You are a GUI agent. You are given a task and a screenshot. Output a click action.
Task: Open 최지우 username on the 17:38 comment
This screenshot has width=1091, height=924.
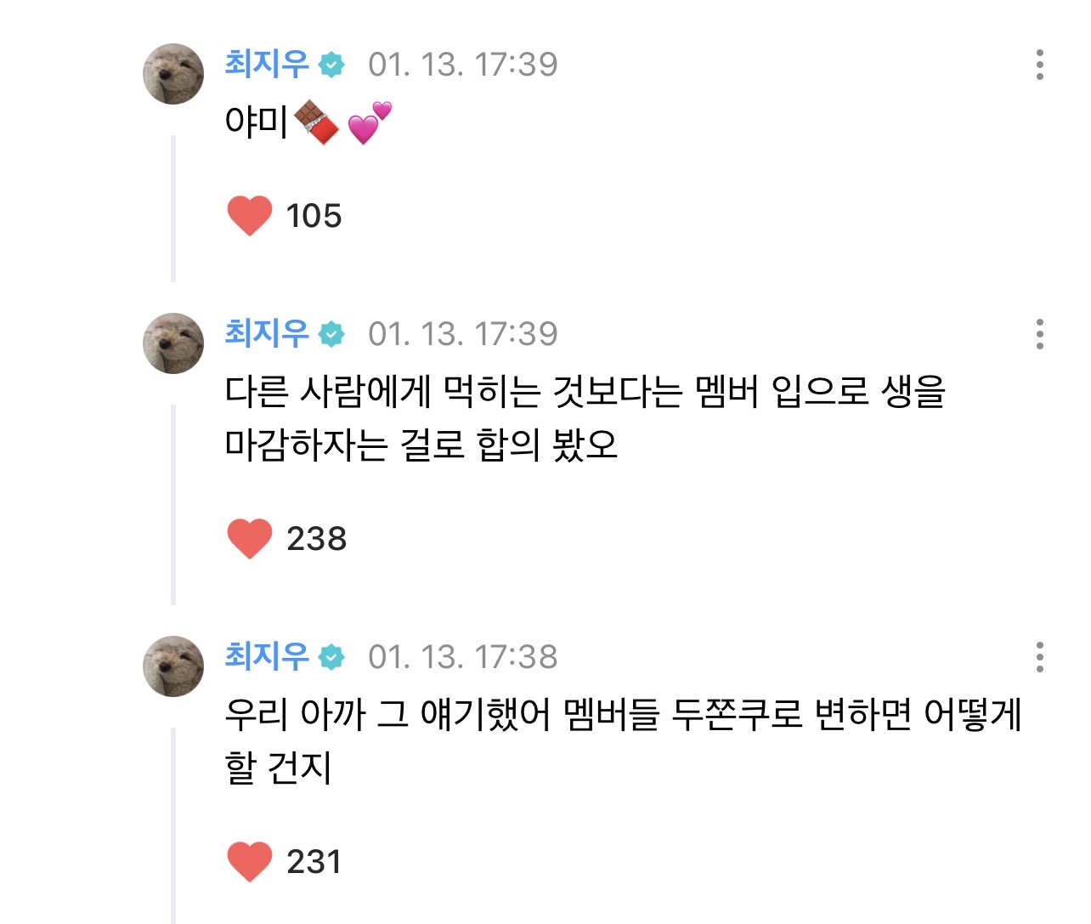click(267, 656)
